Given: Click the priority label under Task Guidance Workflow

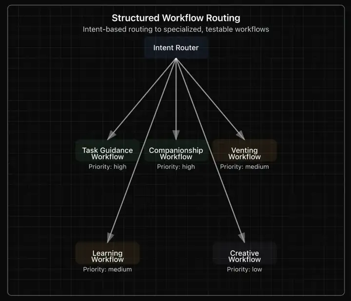Looking at the screenshot, I should tap(107, 167).
